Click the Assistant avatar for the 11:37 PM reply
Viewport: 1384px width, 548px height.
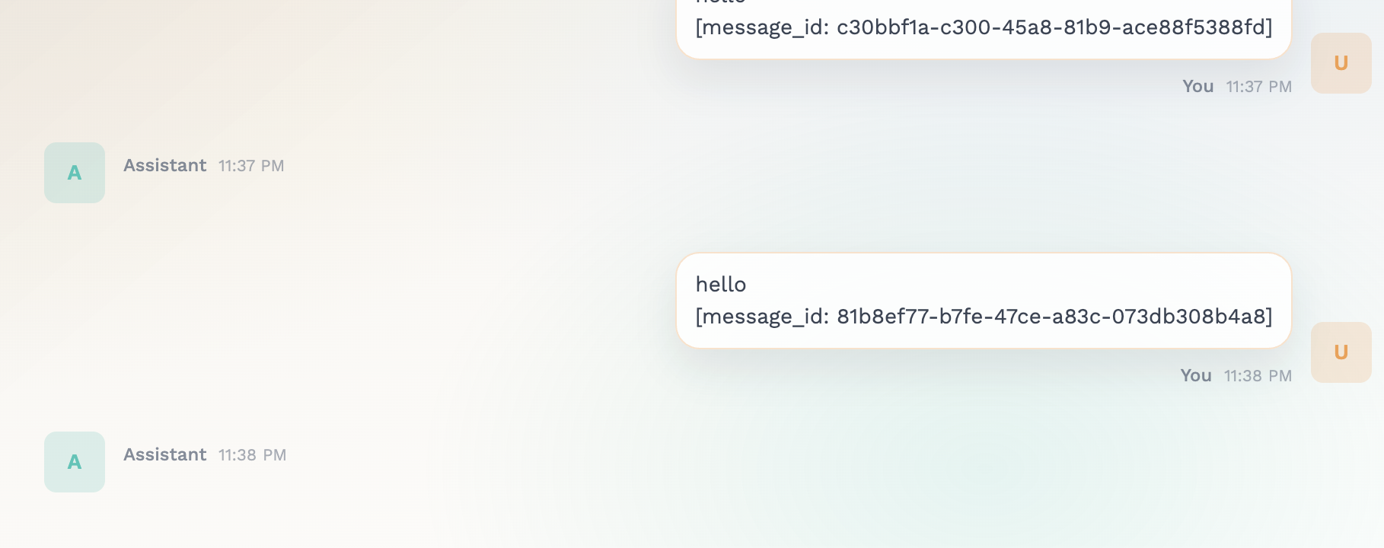click(x=75, y=173)
